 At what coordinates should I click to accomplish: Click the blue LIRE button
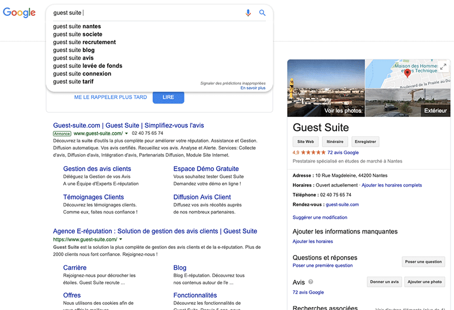tap(168, 97)
